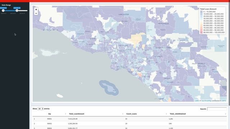Image resolution: width=230 pixels, height=129 pixels.
Task: Click the PALM SPRINGS label on the map
Action: click(x=198, y=64)
